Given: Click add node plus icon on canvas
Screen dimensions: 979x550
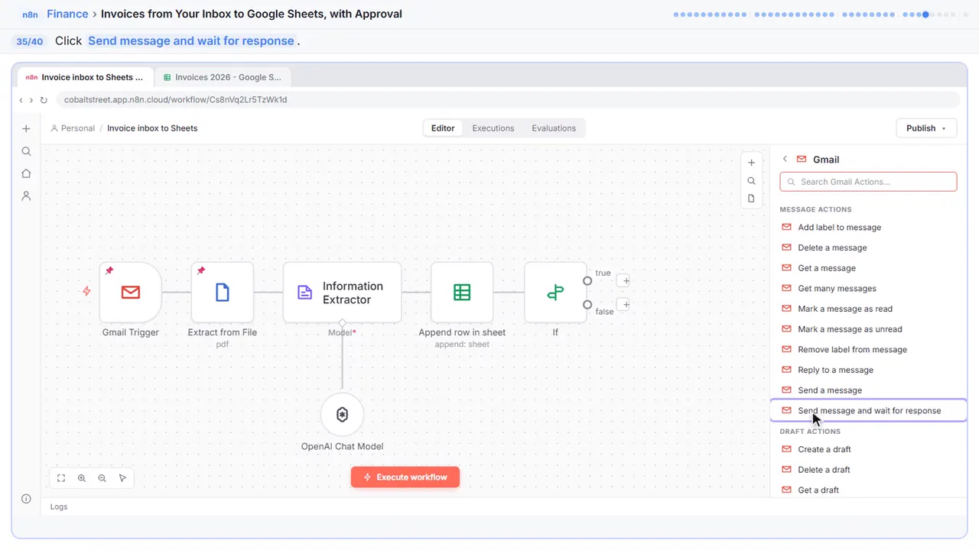Looking at the screenshot, I should coord(751,163).
